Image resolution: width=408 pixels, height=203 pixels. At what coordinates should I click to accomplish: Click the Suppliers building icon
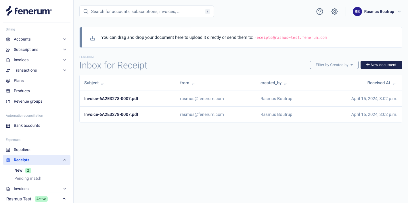tap(8, 150)
